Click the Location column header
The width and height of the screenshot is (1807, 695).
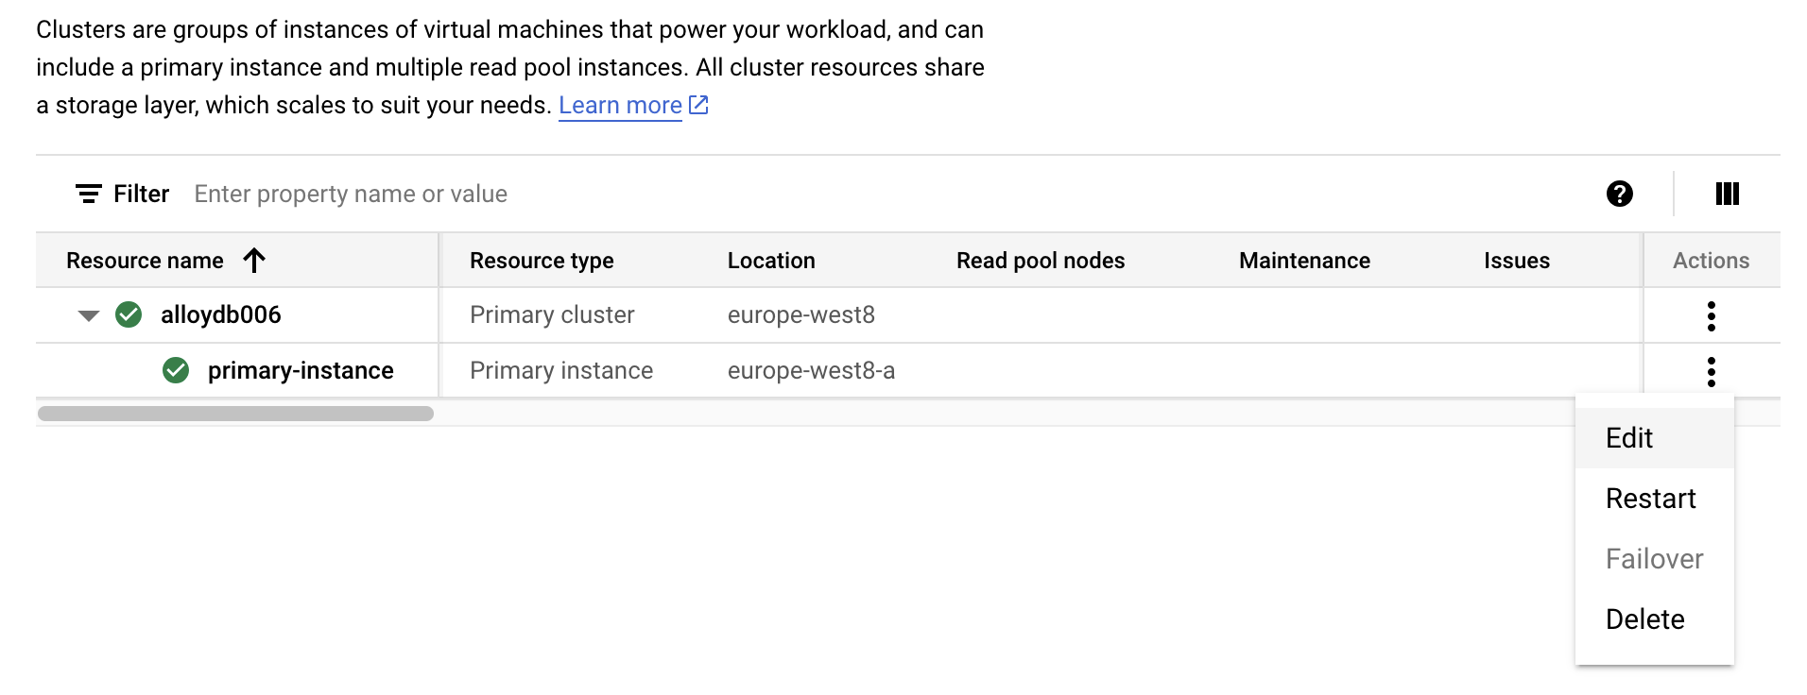(771, 261)
